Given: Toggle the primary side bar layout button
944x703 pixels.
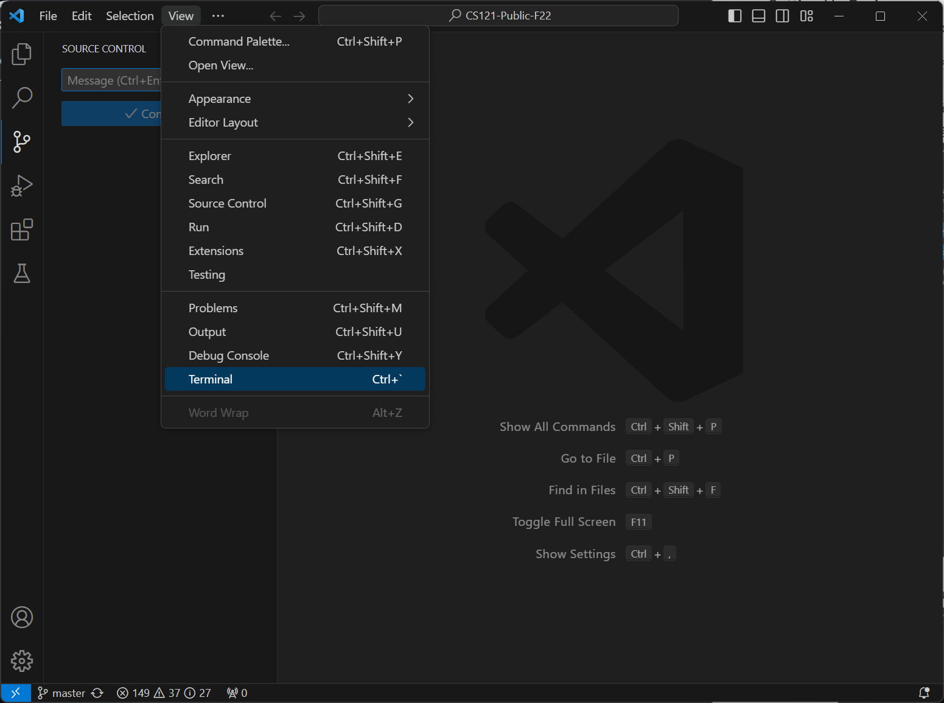Looking at the screenshot, I should tap(735, 16).
